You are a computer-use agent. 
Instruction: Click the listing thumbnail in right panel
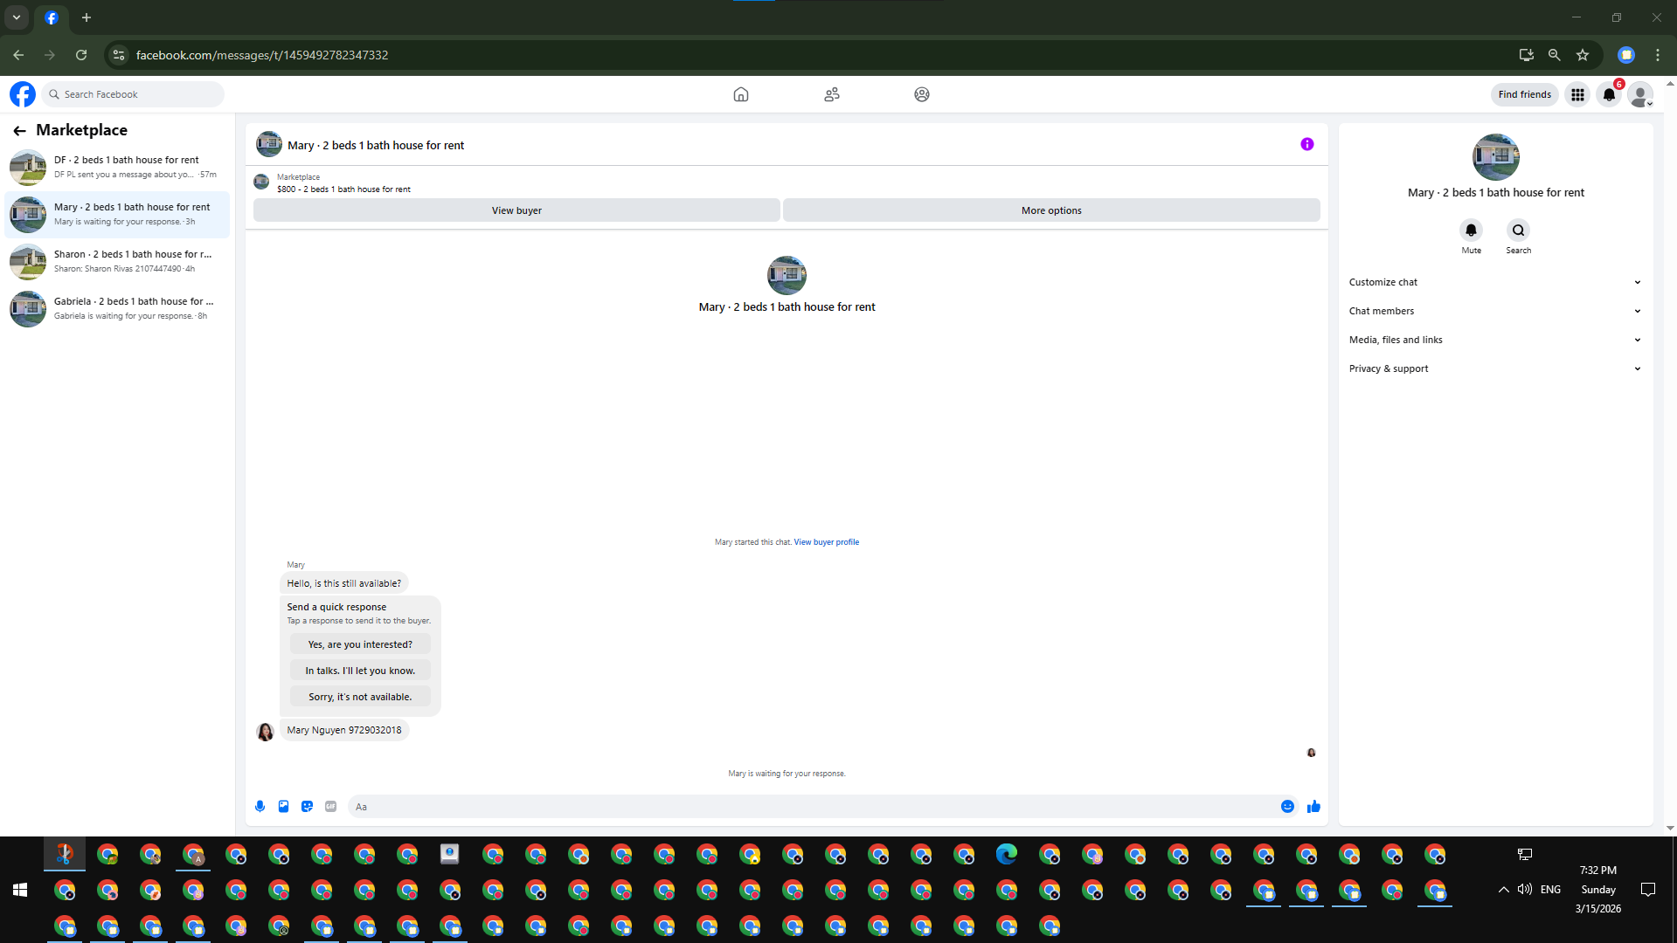1496,157
